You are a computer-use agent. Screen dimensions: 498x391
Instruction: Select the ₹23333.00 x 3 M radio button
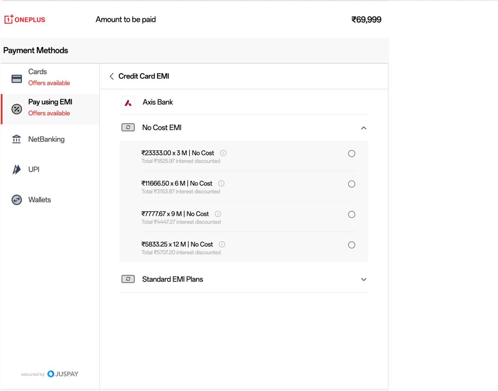click(x=351, y=154)
